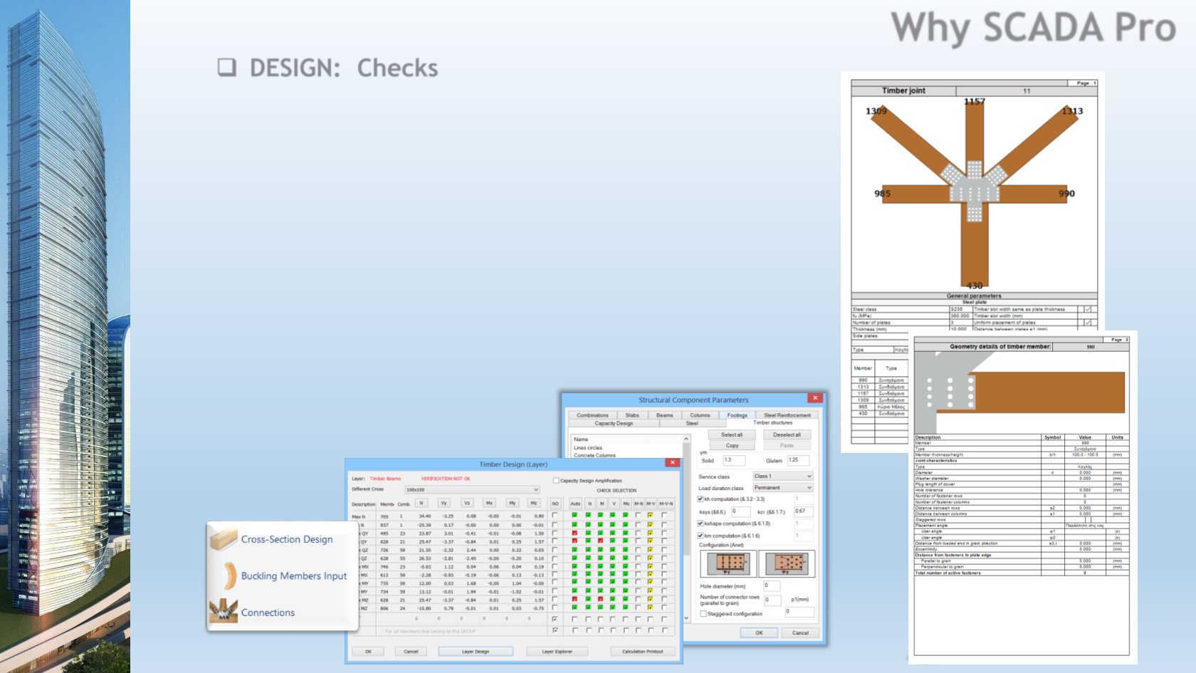The width and height of the screenshot is (1196, 673).
Task: Click the Copy button
Action: click(x=731, y=446)
